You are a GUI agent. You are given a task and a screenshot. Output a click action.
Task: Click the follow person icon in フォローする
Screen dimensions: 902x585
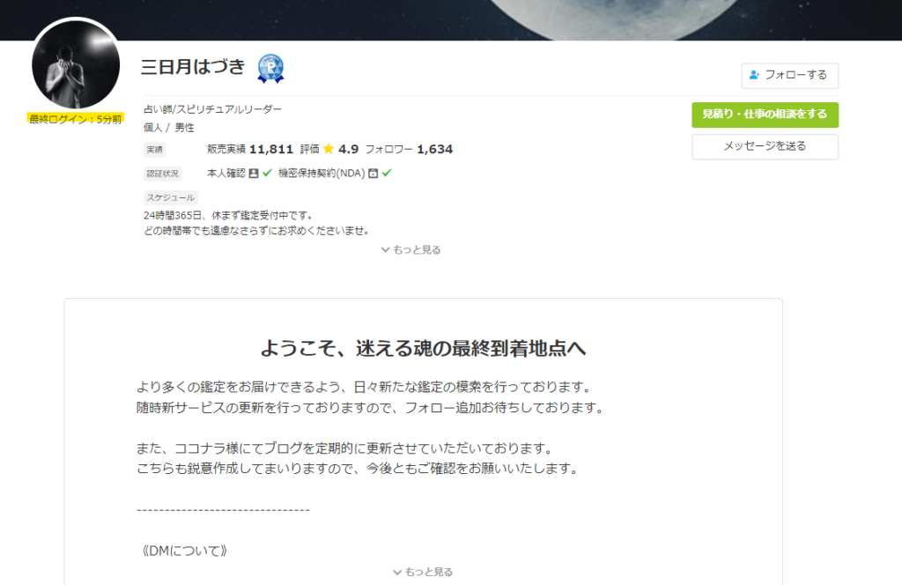[754, 75]
